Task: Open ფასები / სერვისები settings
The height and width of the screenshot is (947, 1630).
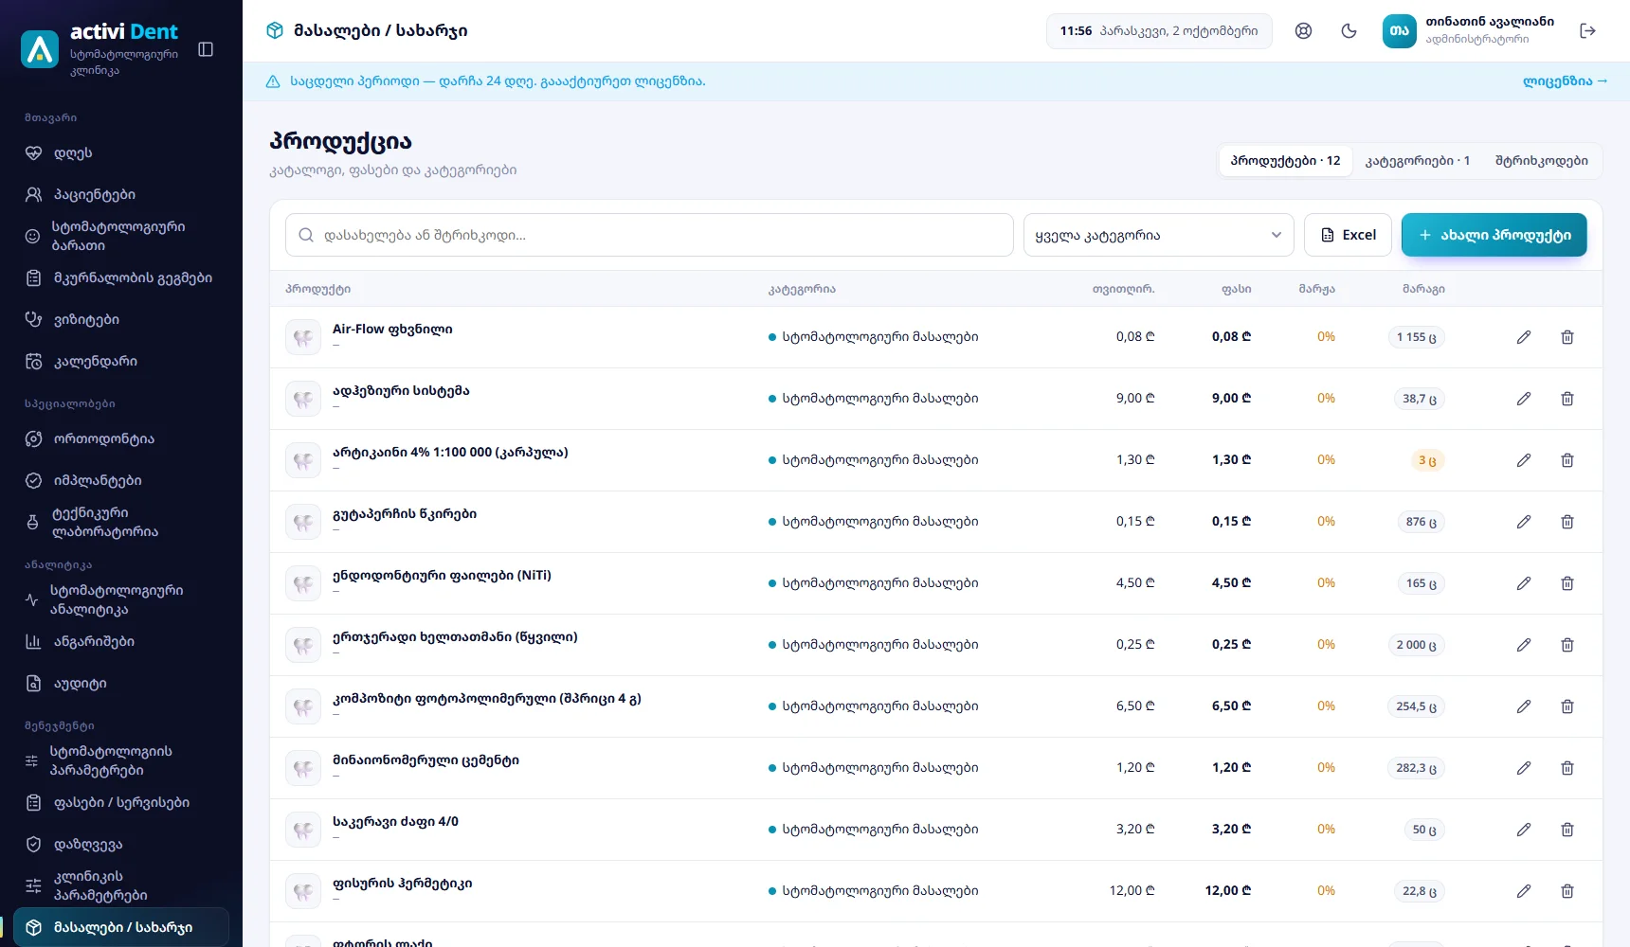Action: click(121, 803)
